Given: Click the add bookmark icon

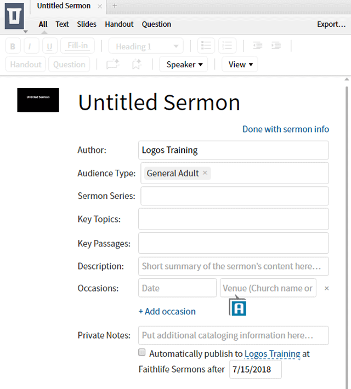Looking at the screenshot, I should [x=137, y=65].
